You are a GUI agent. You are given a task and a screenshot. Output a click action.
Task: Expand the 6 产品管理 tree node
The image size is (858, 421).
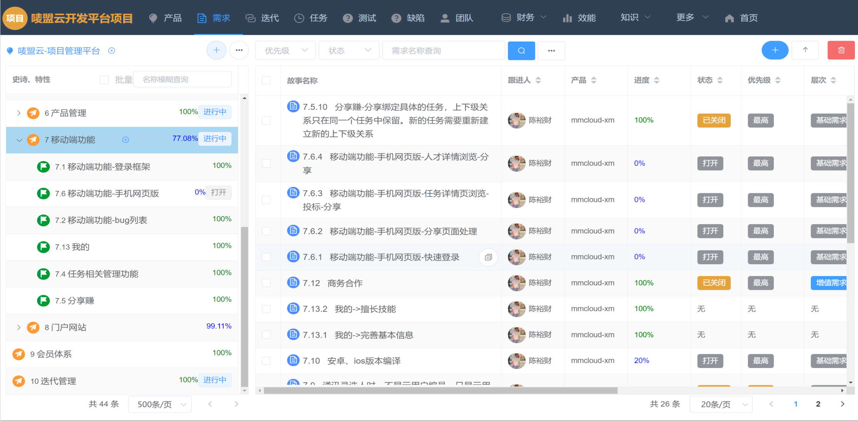[x=18, y=113]
